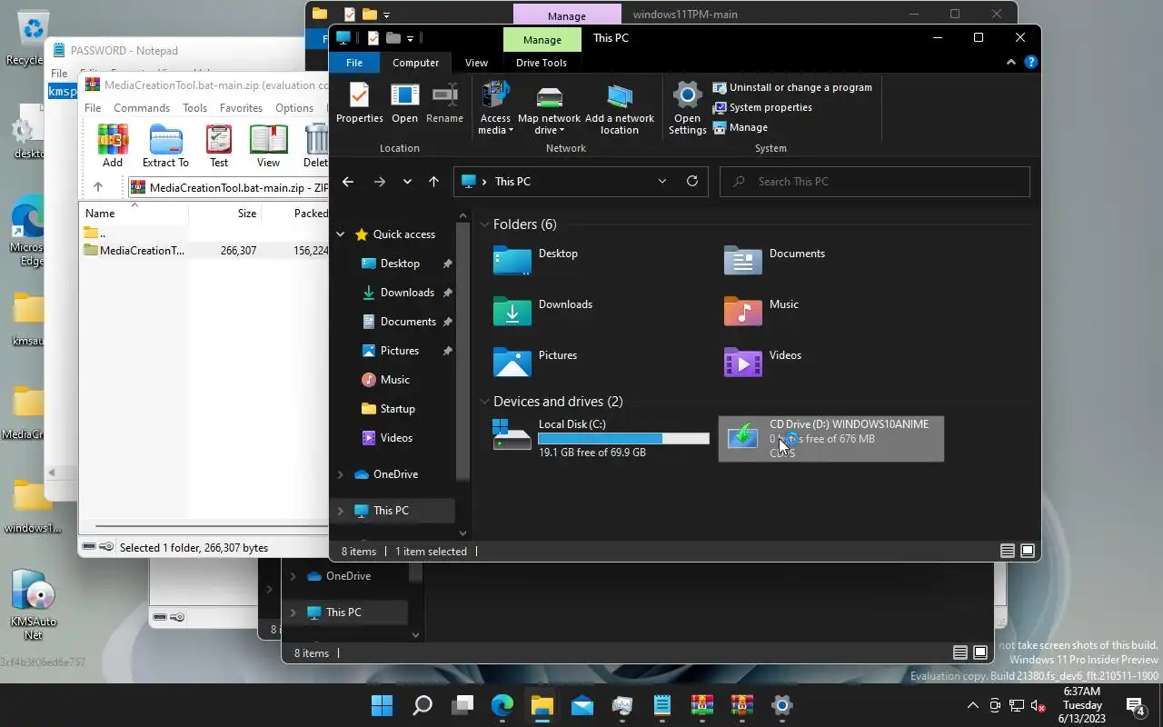Open System properties
The image size is (1163, 727).
click(762, 107)
